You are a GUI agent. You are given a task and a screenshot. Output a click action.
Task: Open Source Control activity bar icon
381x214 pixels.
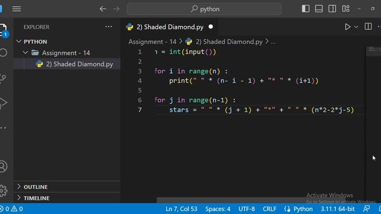(3, 78)
